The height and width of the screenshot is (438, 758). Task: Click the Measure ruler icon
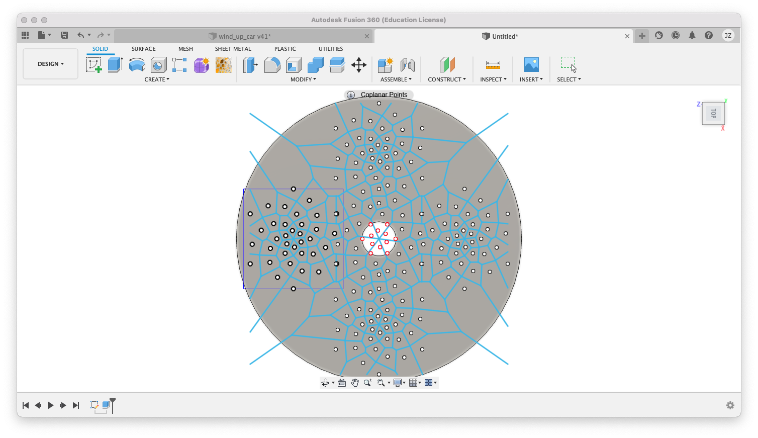coord(493,65)
